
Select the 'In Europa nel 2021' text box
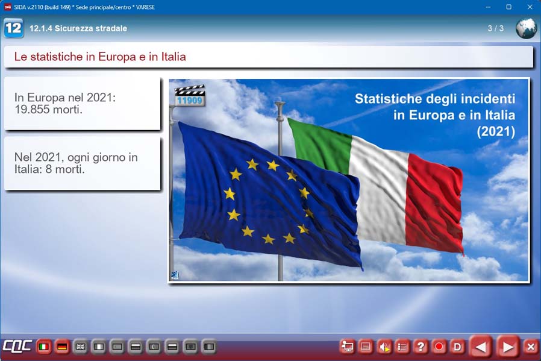[x=83, y=104]
